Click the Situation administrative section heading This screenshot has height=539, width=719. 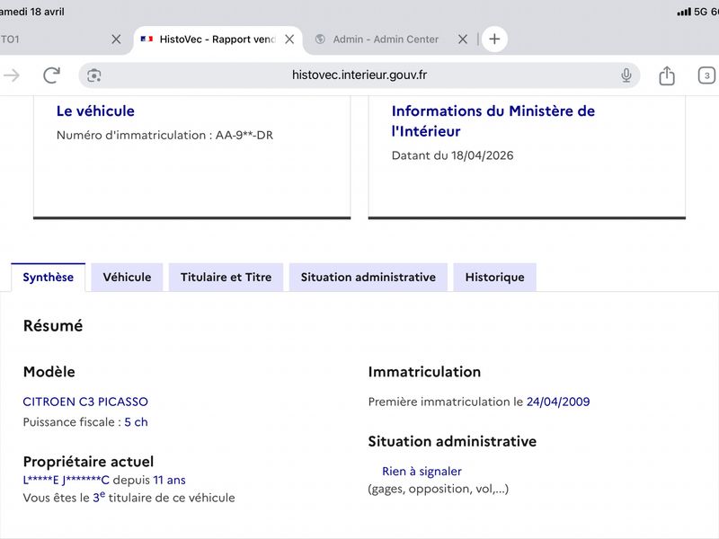[x=452, y=441]
